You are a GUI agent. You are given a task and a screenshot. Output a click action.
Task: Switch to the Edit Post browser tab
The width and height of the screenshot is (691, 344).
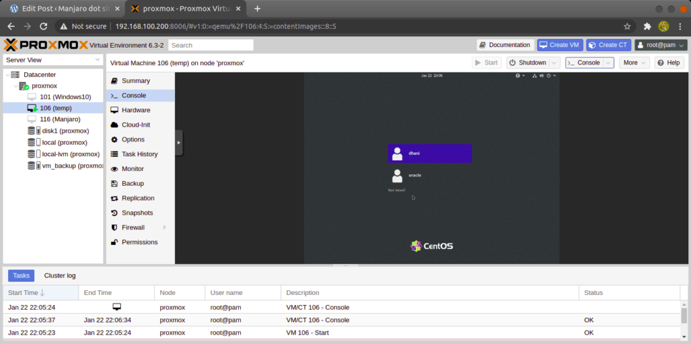pos(64,9)
